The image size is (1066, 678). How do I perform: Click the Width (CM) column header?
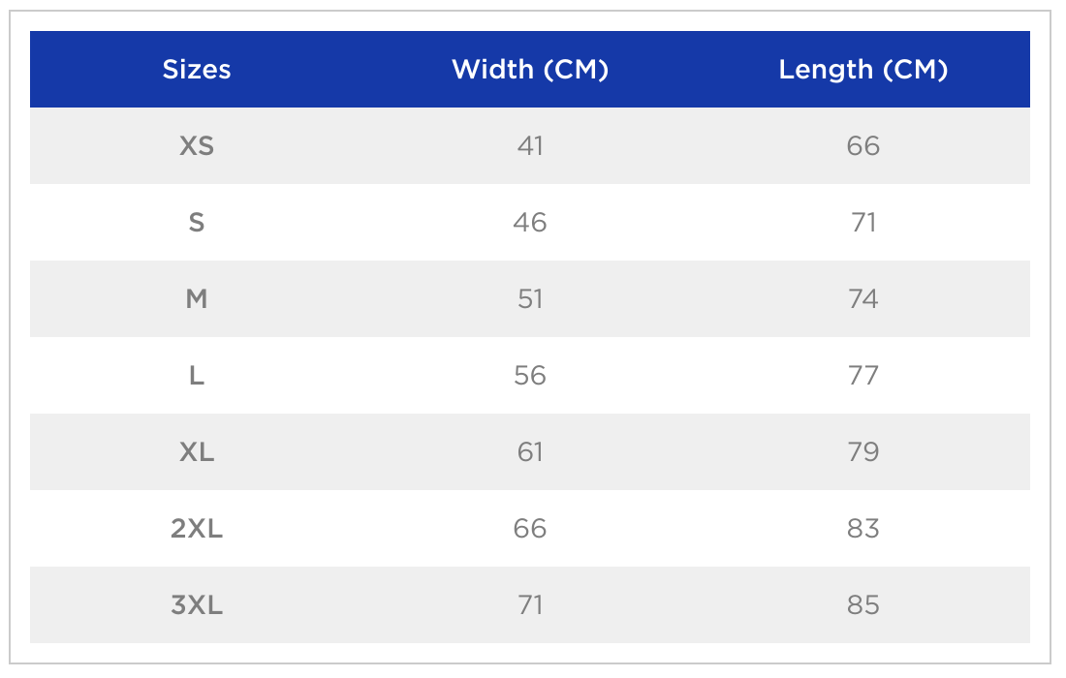click(x=530, y=70)
